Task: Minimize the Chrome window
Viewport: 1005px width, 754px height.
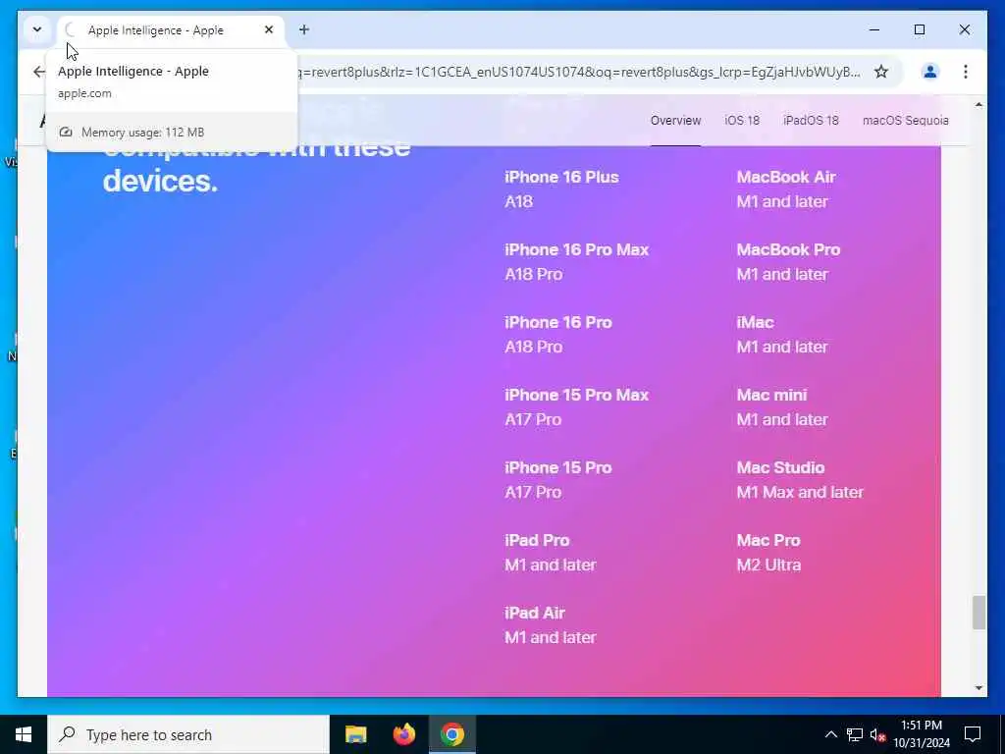Action: tap(874, 29)
